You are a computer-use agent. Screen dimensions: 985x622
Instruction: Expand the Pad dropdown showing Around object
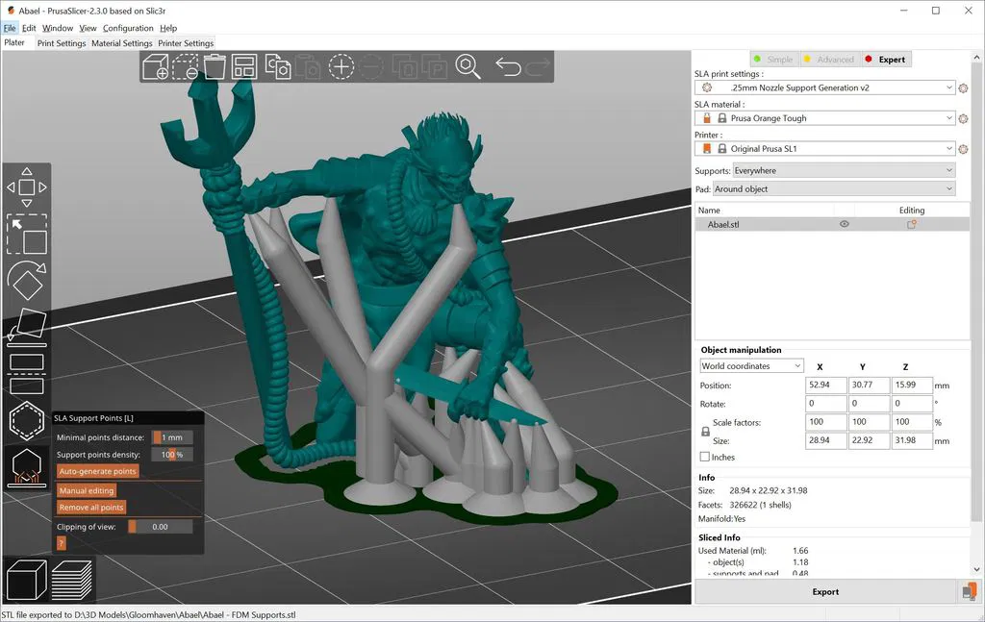(833, 189)
